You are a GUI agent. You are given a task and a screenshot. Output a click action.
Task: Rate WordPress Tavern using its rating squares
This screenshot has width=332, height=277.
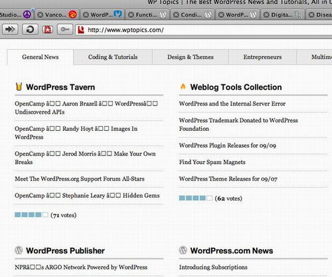(31, 215)
